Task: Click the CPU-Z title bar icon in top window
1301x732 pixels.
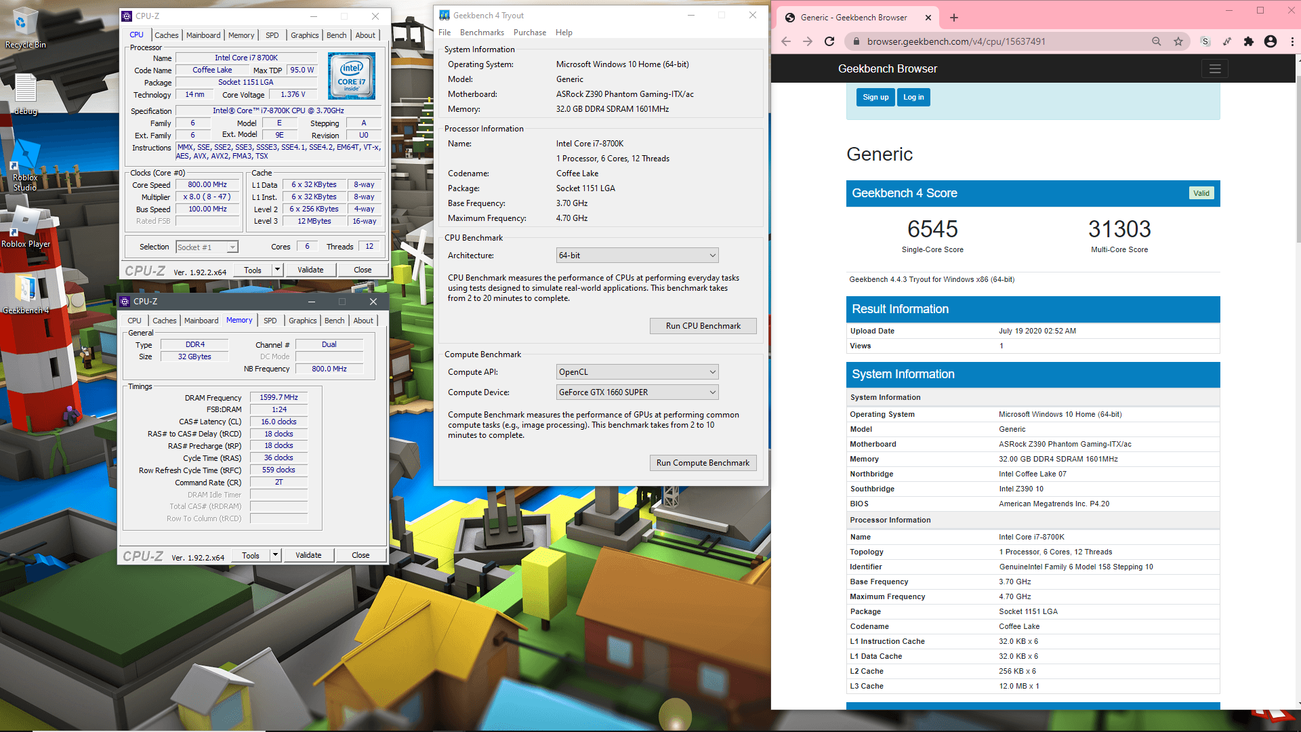Action: pos(127,16)
